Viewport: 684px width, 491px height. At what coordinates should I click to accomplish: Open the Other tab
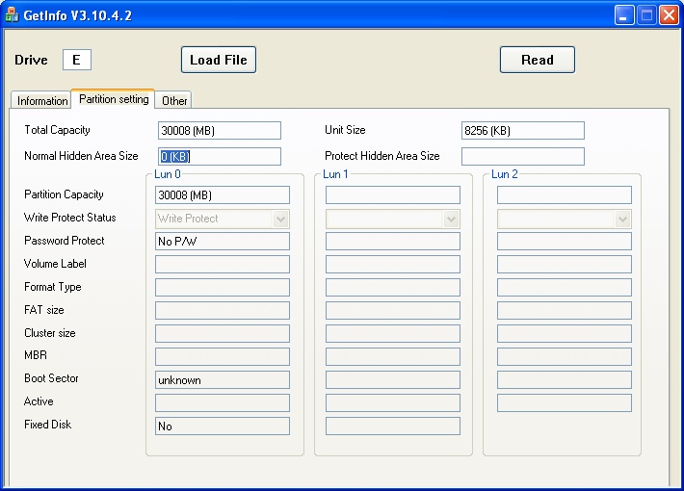point(173,101)
